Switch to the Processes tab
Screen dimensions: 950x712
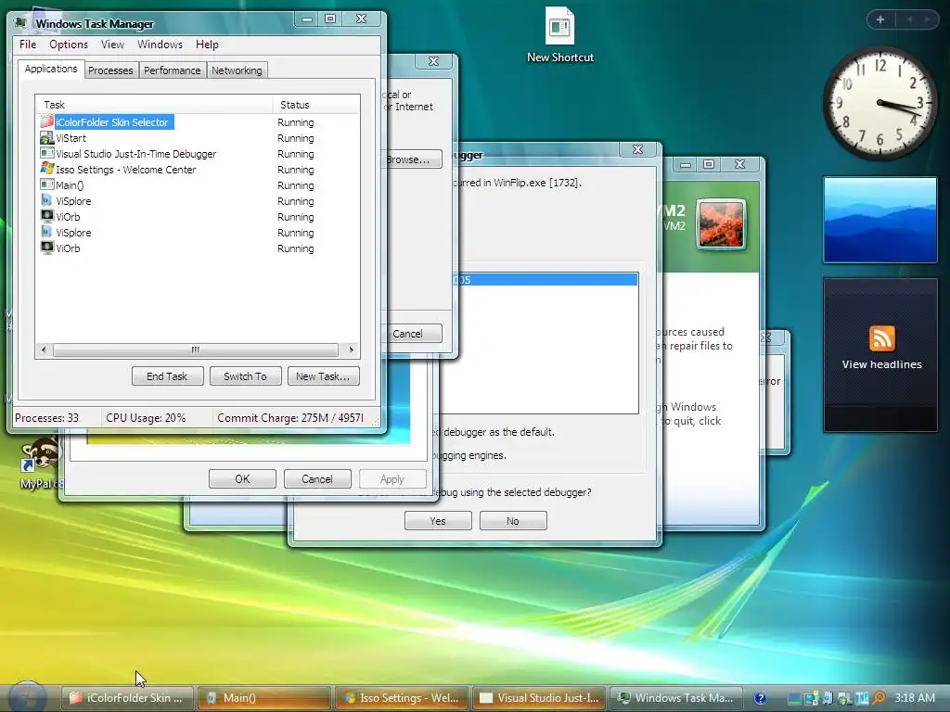[110, 70]
